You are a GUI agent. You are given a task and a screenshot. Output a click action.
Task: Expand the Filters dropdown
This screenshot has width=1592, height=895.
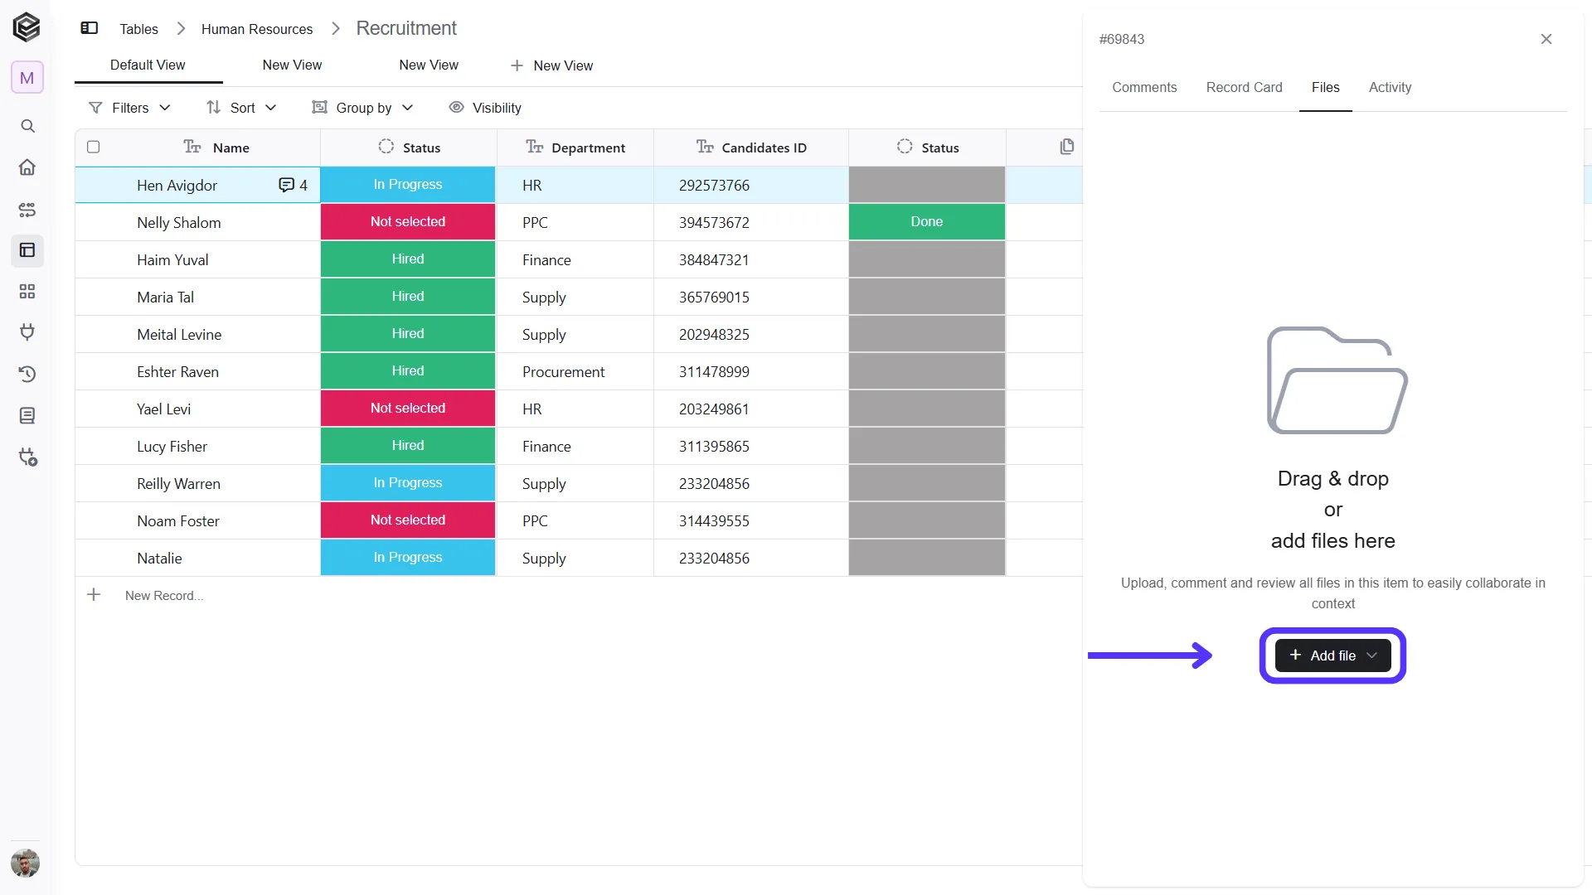[129, 108]
